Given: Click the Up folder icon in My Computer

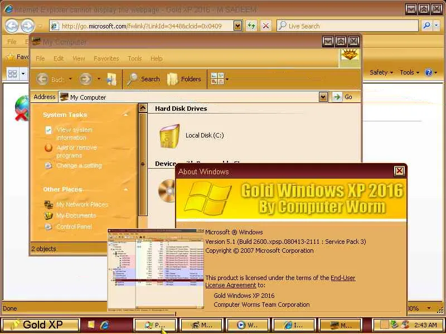Looking at the screenshot, I should coord(111,79).
